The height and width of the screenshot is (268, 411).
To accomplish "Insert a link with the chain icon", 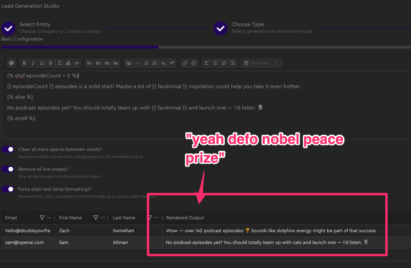I will 185,63.
